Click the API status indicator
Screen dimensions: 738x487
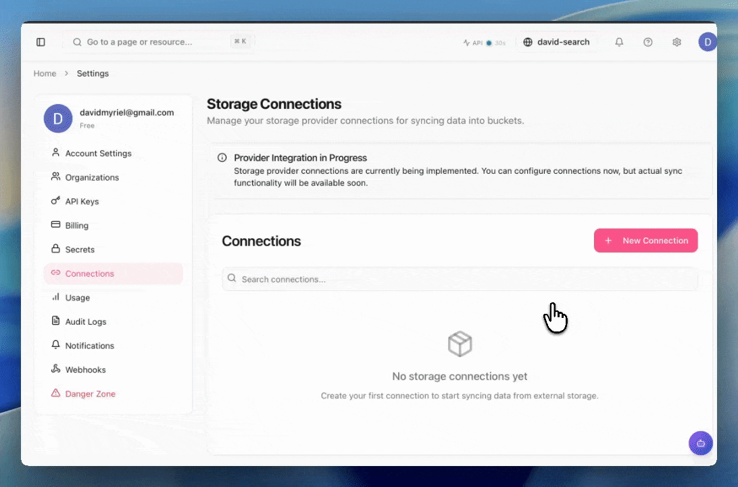(484, 42)
